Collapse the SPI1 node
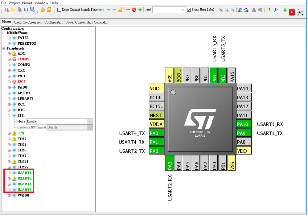The width and height of the screenshot is (308, 215). click(9, 116)
